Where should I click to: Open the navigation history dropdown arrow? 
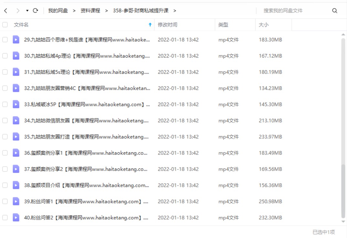click(x=27, y=10)
